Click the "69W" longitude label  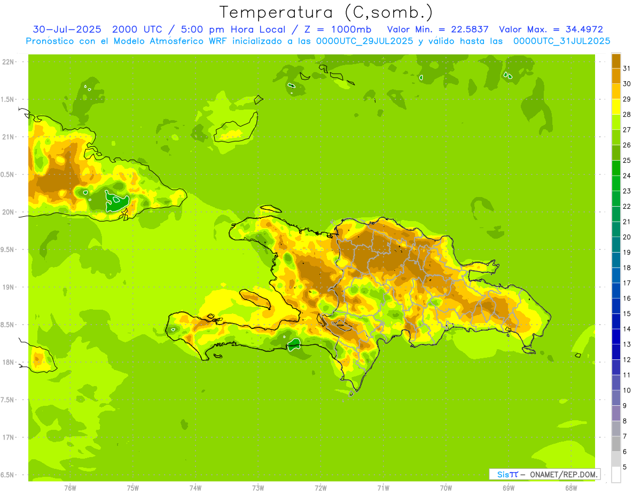tap(509, 488)
